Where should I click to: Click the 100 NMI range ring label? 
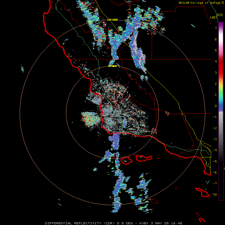pos(112,20)
